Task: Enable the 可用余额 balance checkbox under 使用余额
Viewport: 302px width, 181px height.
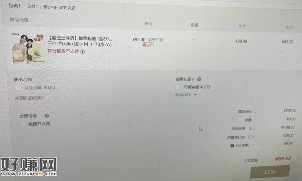Action: click(x=17, y=88)
